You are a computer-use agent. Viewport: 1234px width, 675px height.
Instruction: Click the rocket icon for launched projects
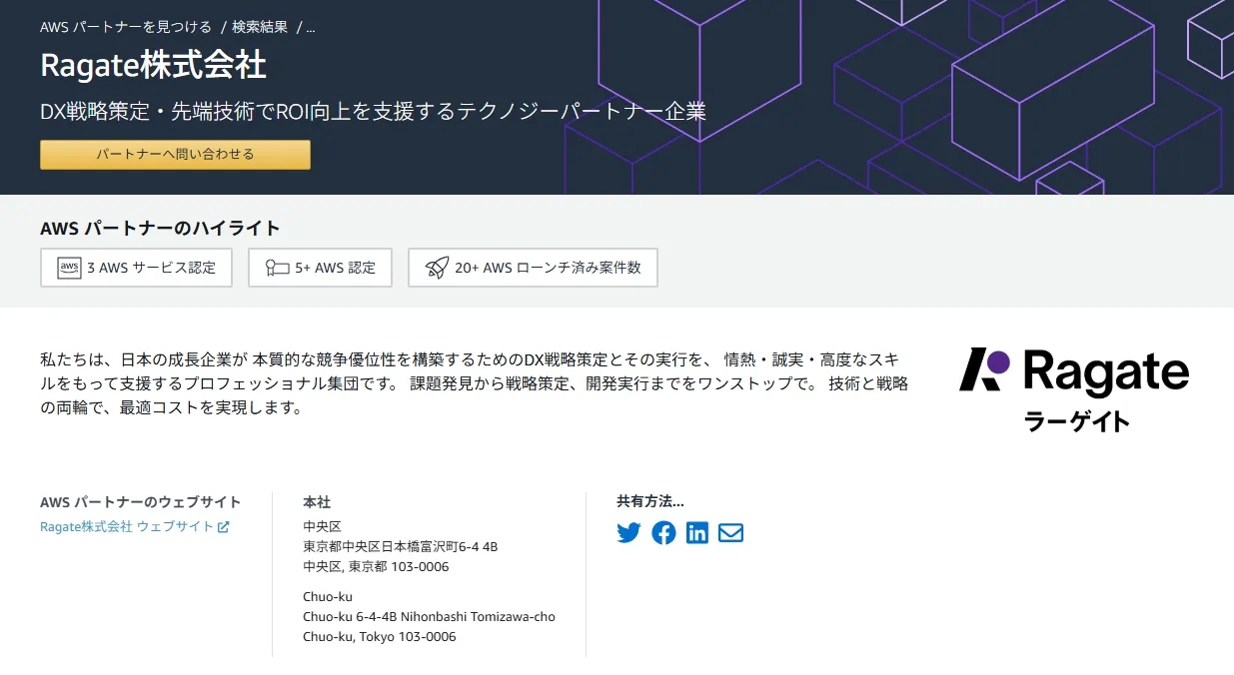[x=436, y=267]
